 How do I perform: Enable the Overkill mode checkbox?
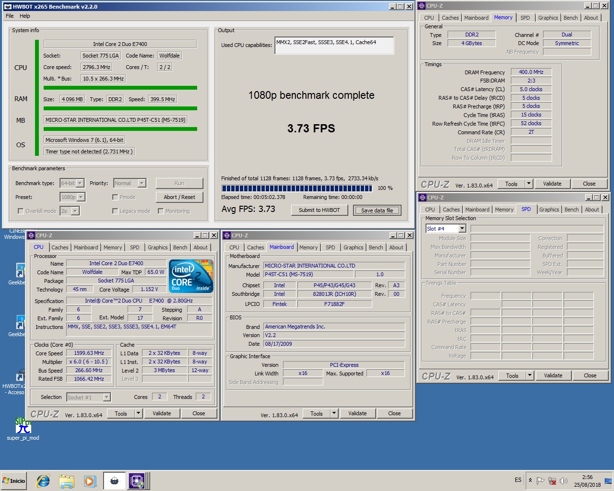point(21,211)
